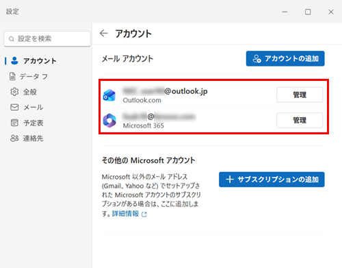The image size is (342, 268).
Task: Click the サブスクリプションの追加 button
Action: click(x=272, y=180)
